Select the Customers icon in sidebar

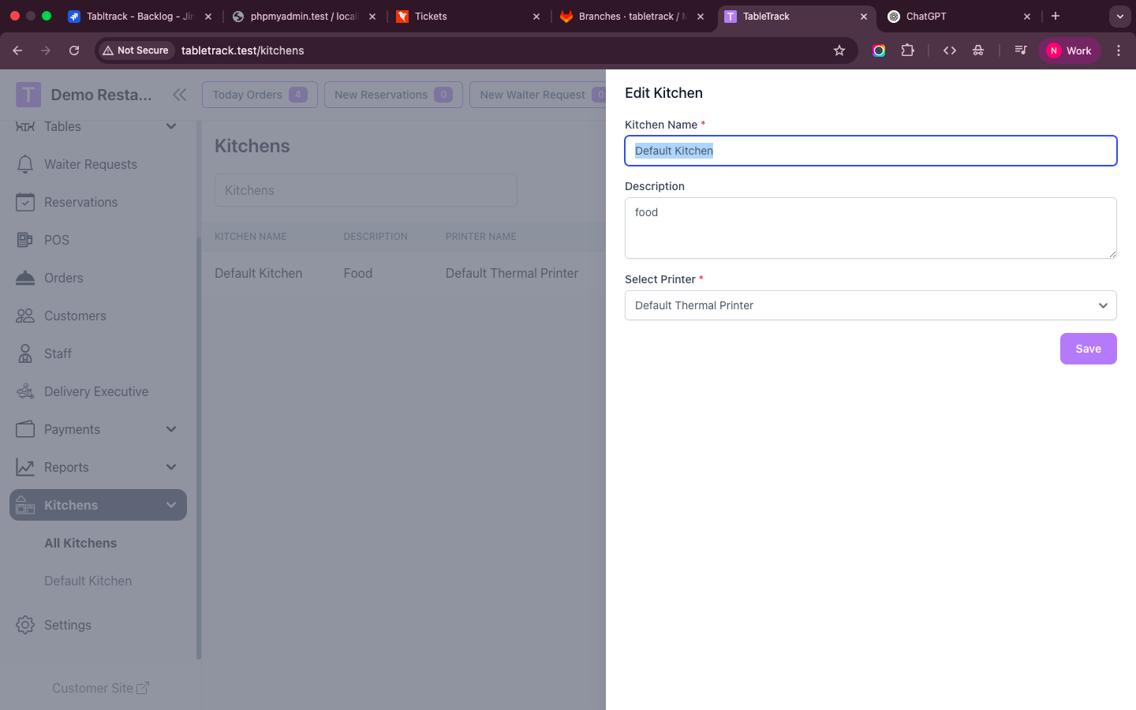[x=24, y=316]
